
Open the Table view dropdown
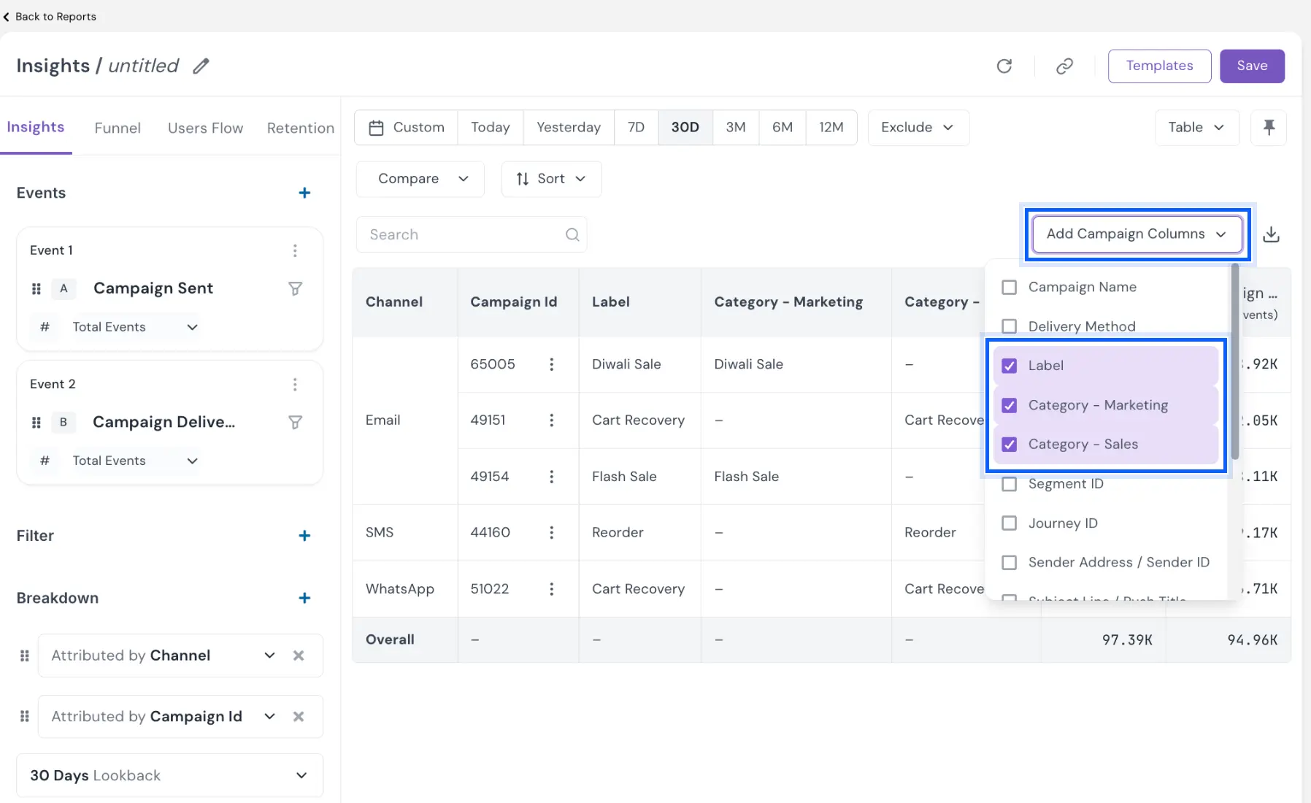click(x=1197, y=128)
